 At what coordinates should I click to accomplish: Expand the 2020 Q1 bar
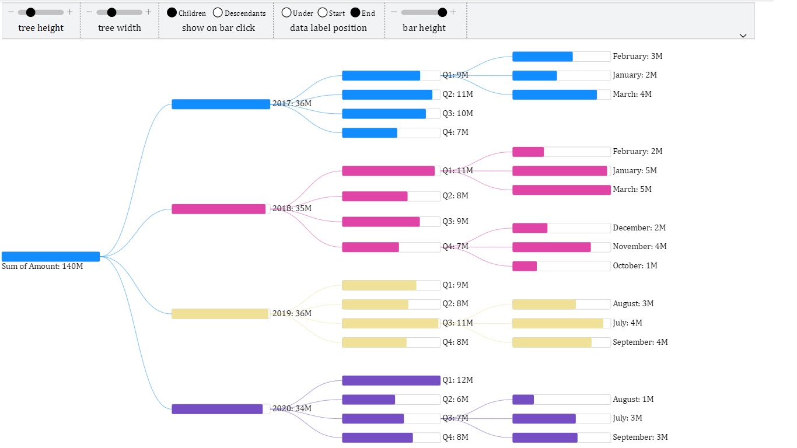(391, 380)
